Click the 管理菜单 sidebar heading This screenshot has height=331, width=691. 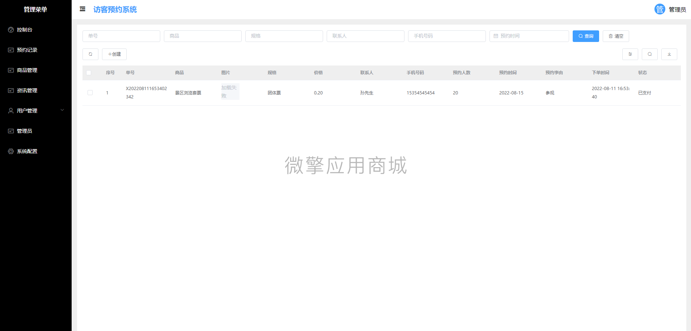[35, 9]
